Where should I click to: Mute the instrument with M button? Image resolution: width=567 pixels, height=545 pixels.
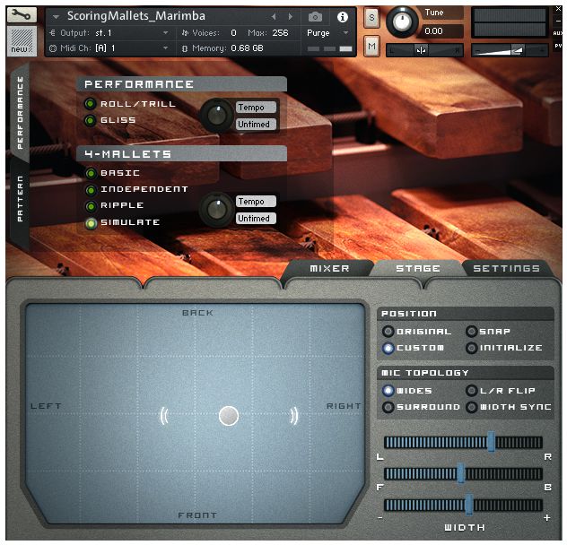click(371, 46)
